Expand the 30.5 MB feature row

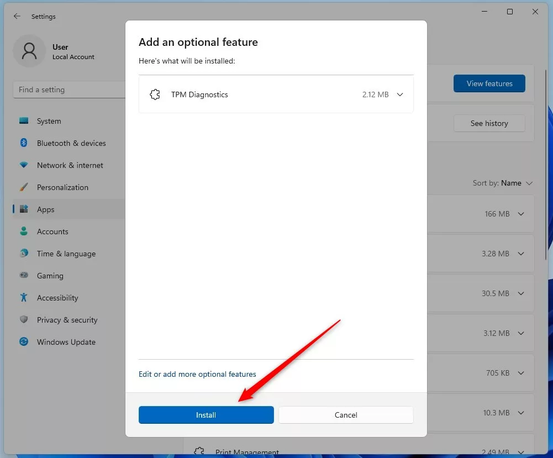point(520,293)
